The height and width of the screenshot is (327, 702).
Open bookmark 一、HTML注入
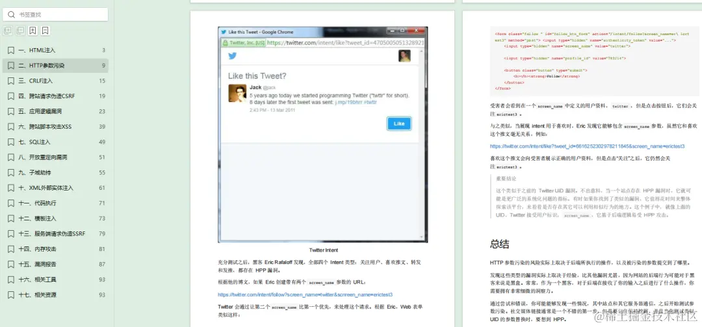pos(55,50)
